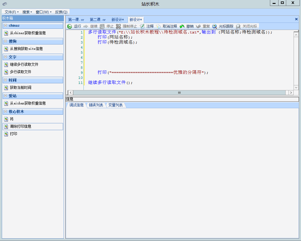Open the 文件(F) menu
Screen dimensions: 301x241
click(12, 12)
